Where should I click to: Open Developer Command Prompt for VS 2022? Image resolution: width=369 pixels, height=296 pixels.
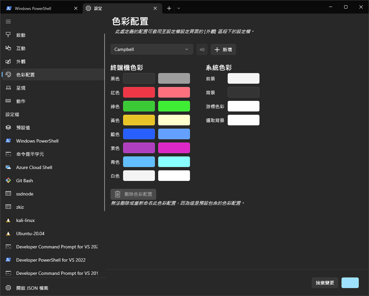(x=53, y=247)
